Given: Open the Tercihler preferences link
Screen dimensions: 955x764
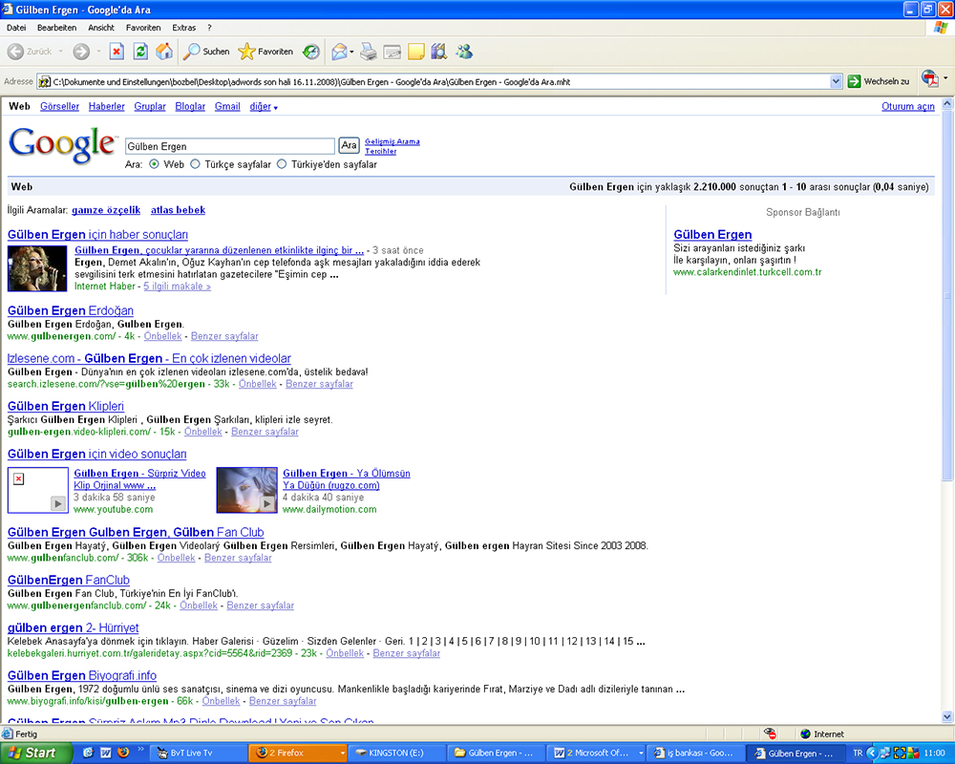Looking at the screenshot, I should click(381, 151).
